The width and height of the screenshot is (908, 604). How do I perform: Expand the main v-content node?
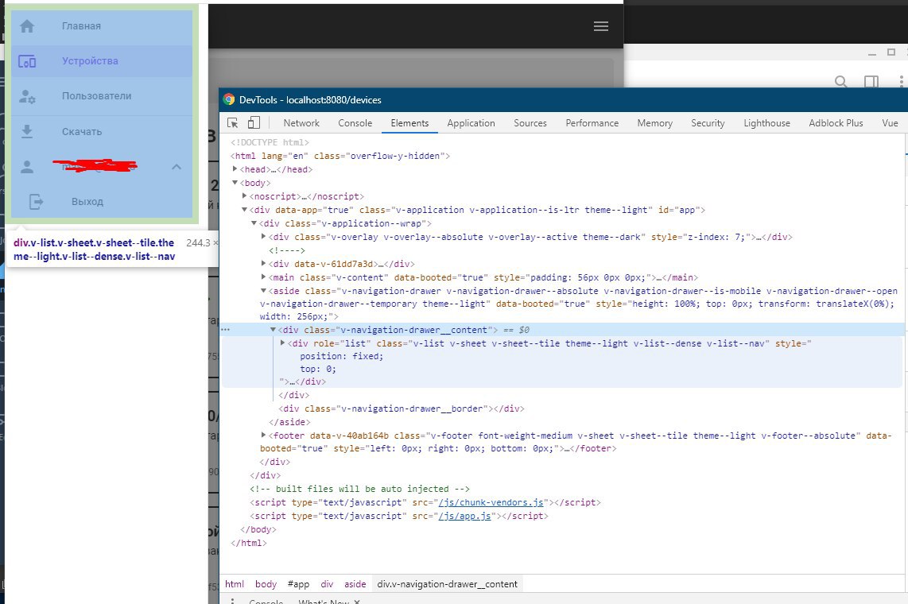(x=263, y=277)
